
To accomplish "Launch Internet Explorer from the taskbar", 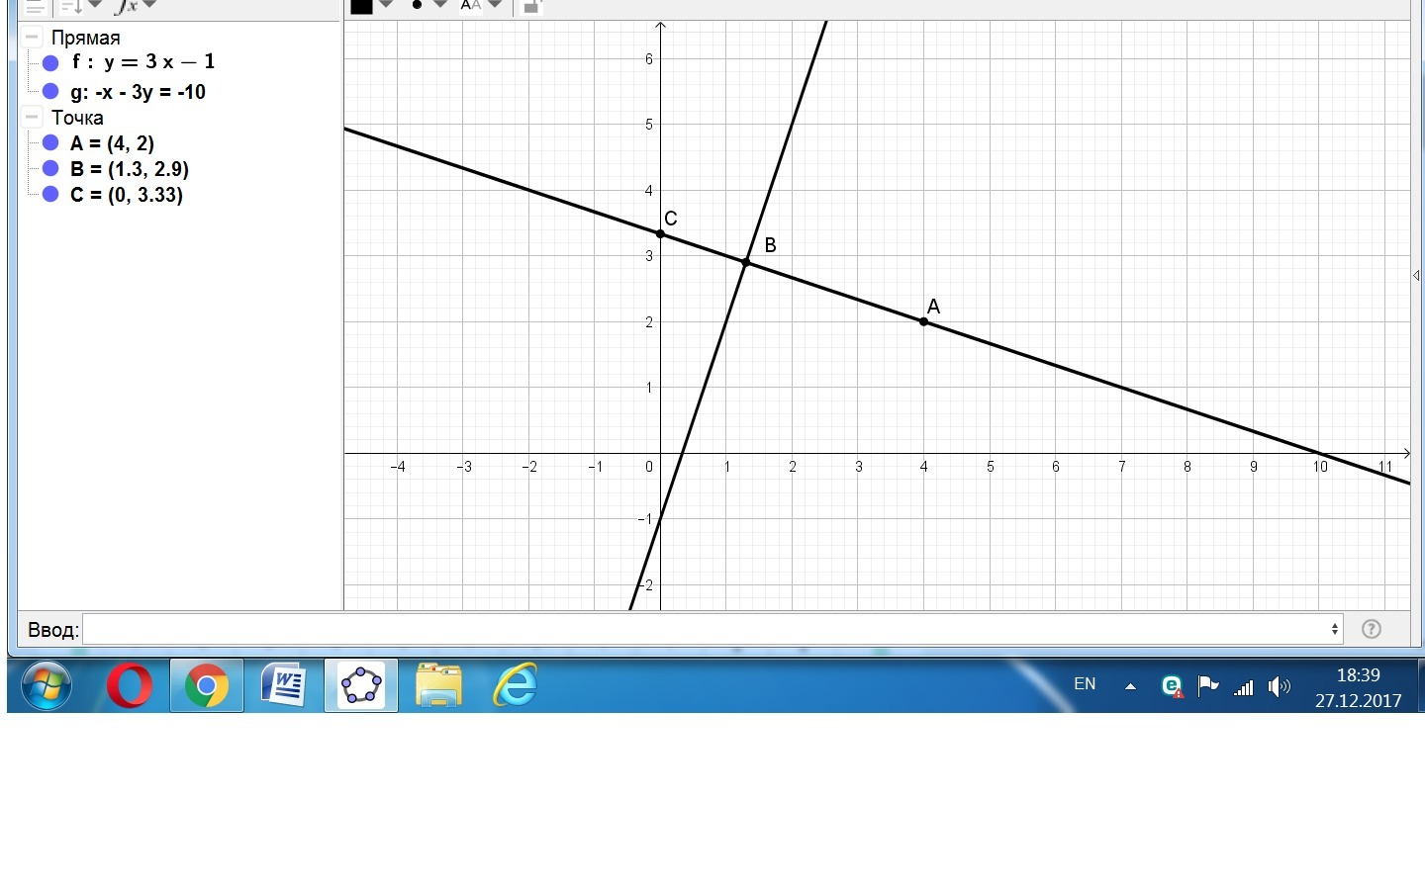I will (516, 685).
